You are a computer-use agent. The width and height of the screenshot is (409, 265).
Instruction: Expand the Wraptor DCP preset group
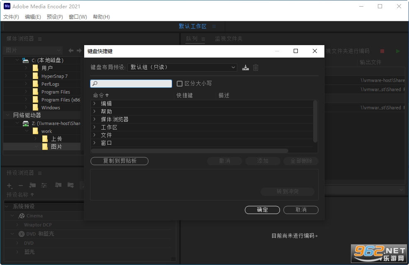(x=17, y=225)
